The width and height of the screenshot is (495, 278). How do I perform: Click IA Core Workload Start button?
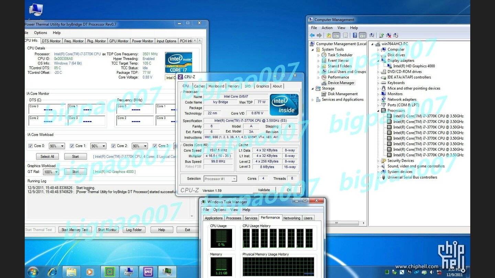coord(75,157)
